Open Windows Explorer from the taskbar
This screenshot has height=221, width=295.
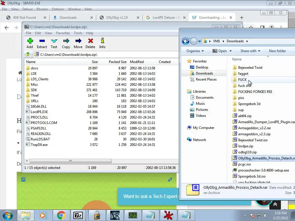[x=26, y=215]
